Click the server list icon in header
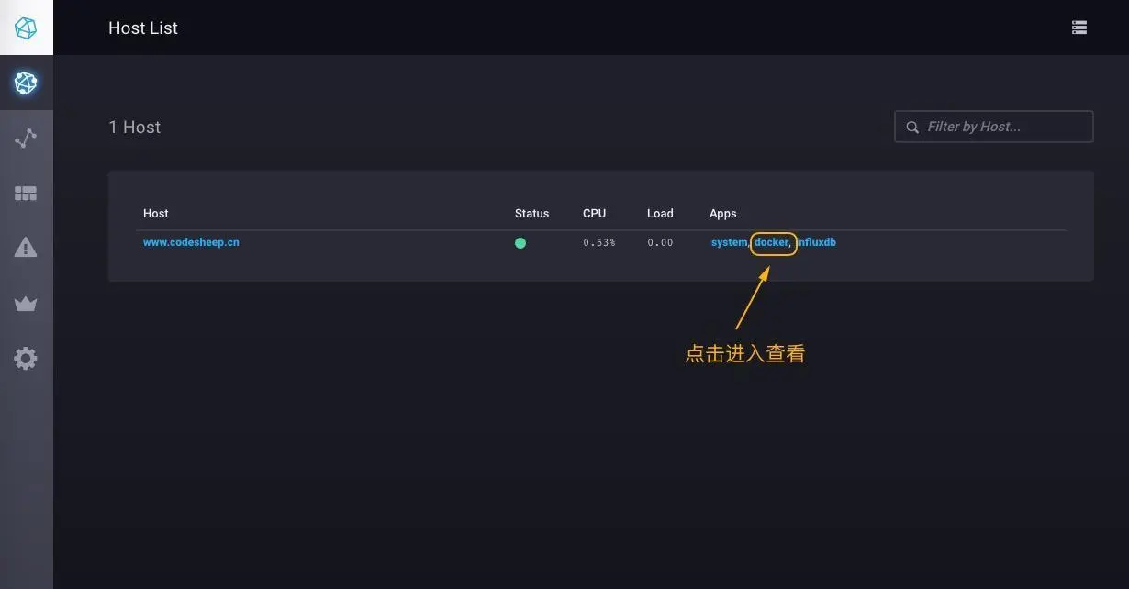 coord(1079,28)
